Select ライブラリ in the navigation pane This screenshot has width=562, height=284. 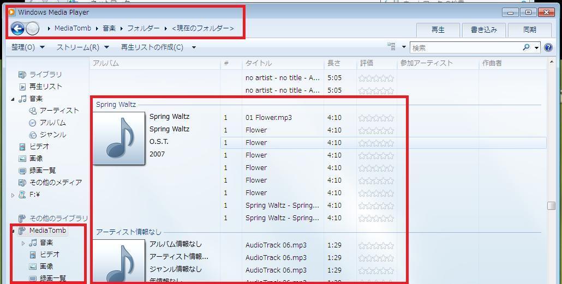45,75
